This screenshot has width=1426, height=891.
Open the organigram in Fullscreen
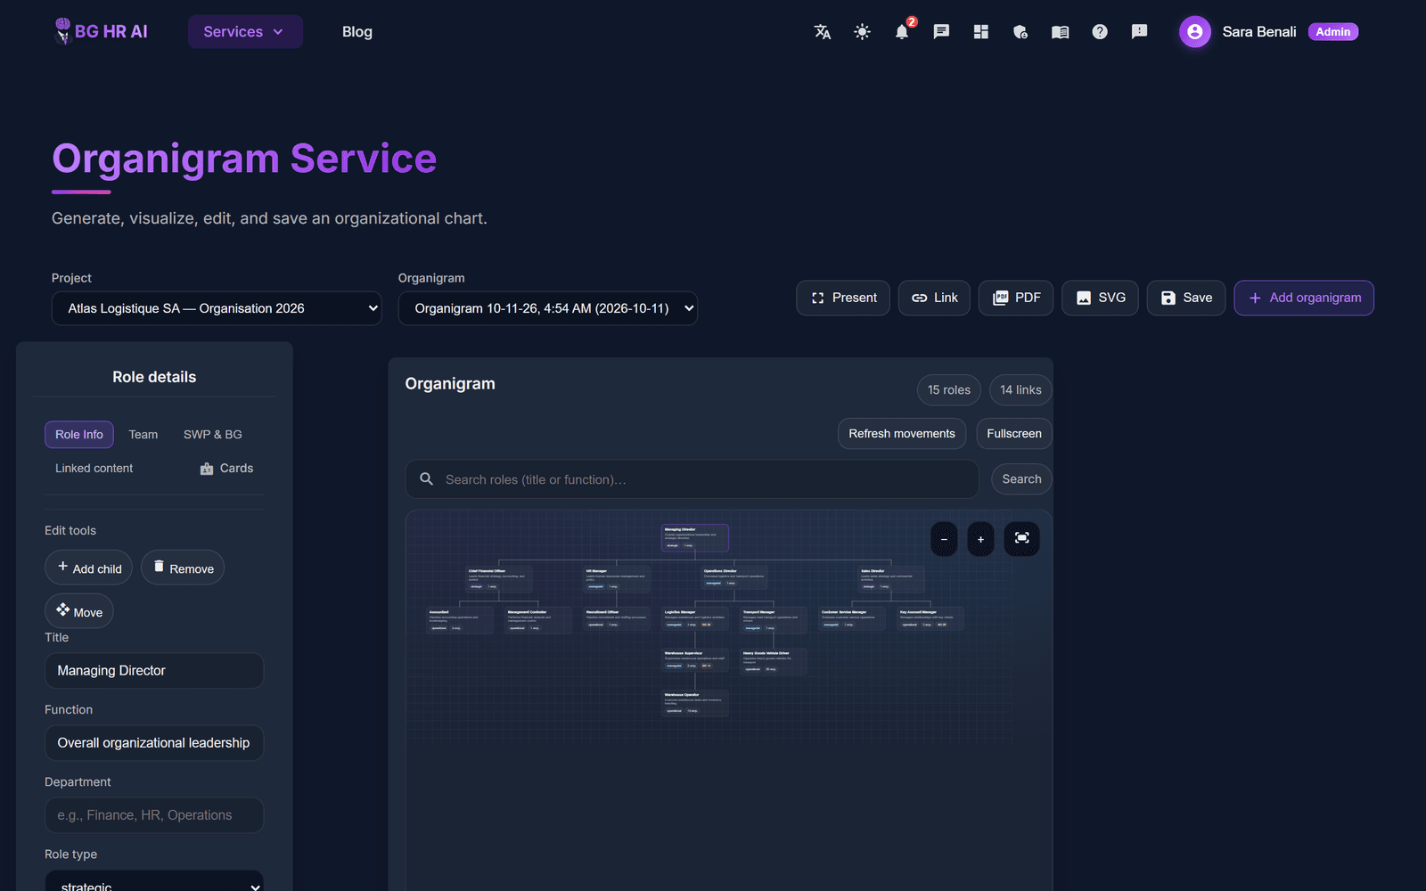[x=1014, y=434]
